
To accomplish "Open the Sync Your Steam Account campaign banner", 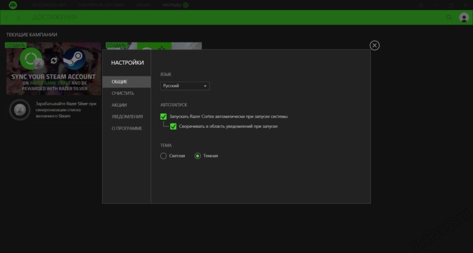I will [x=54, y=68].
